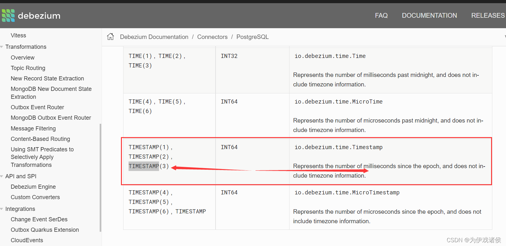Image resolution: width=506 pixels, height=246 pixels.
Task: Collapse the API and SPI section arrow
Action: 2,176
